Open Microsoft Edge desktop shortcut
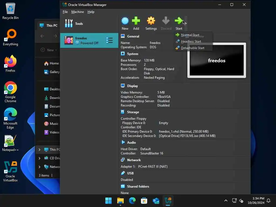Screen dimensions: 276x207 click(x=11, y=119)
